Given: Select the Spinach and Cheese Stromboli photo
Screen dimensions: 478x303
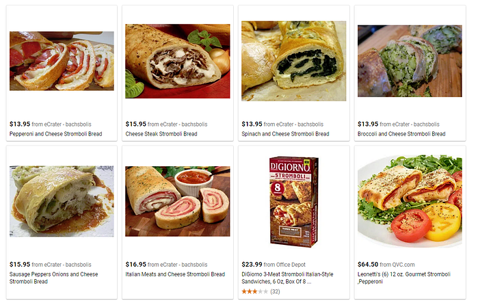Looking at the screenshot, I should (x=294, y=61).
